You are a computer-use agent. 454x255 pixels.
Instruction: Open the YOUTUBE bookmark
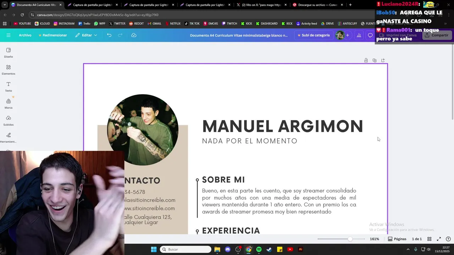(x=22, y=23)
